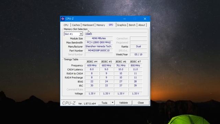Click the Ver. 1.87.0.x64 version text
The width and height of the screenshot is (220, 124).
click(87, 104)
